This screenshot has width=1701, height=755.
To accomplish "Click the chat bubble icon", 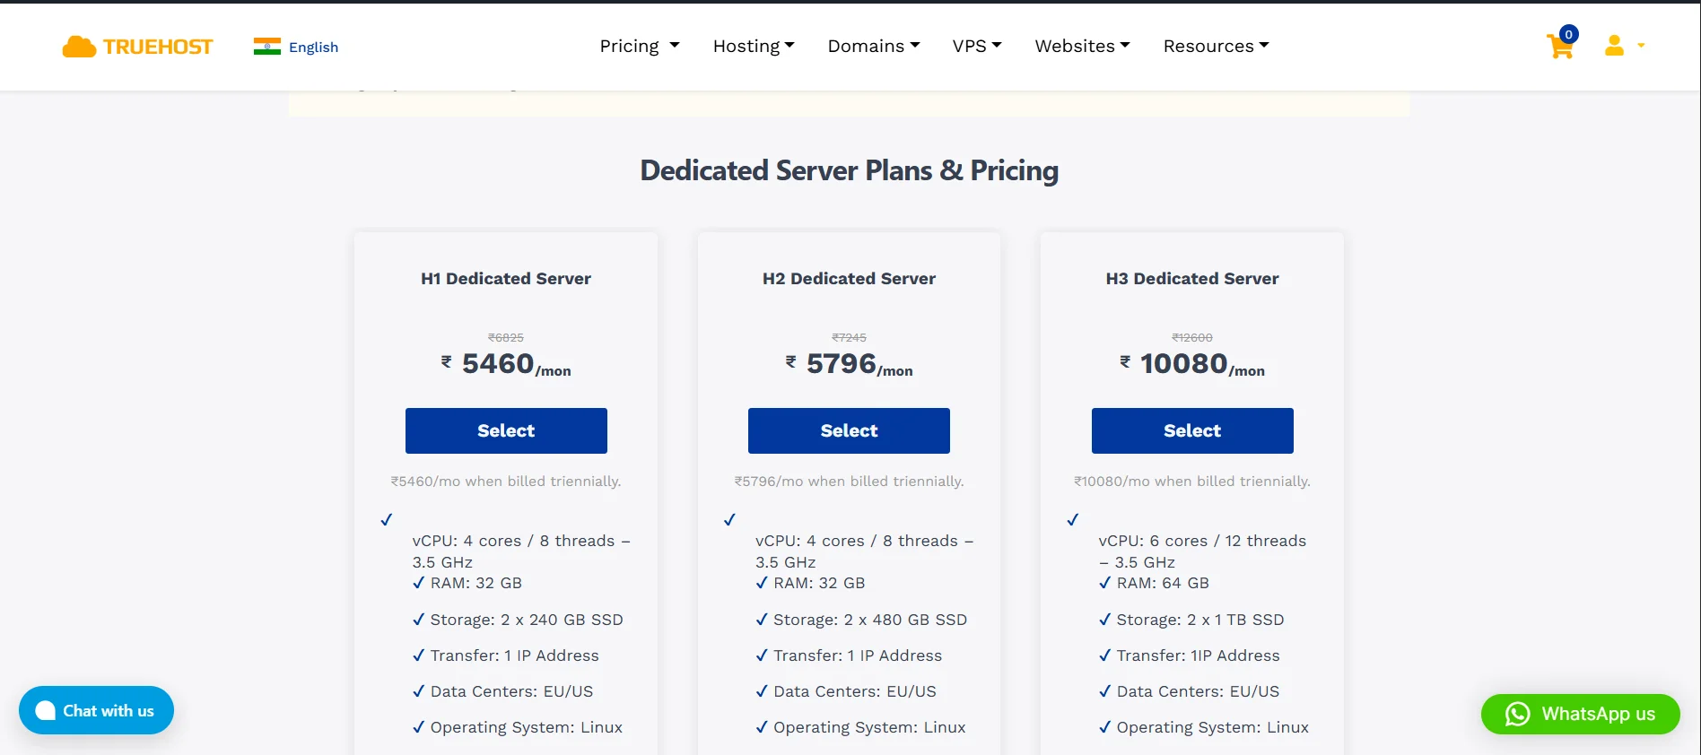I will coord(45,710).
